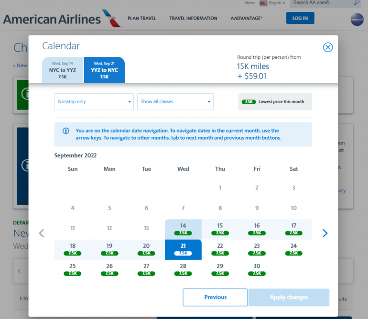
Task: Pick September 17 date cell
Action: [293, 228]
